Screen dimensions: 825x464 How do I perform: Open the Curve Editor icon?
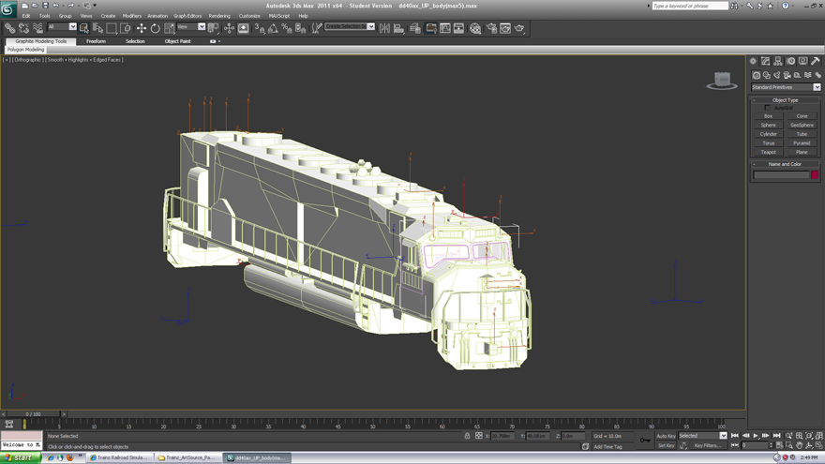coord(445,28)
